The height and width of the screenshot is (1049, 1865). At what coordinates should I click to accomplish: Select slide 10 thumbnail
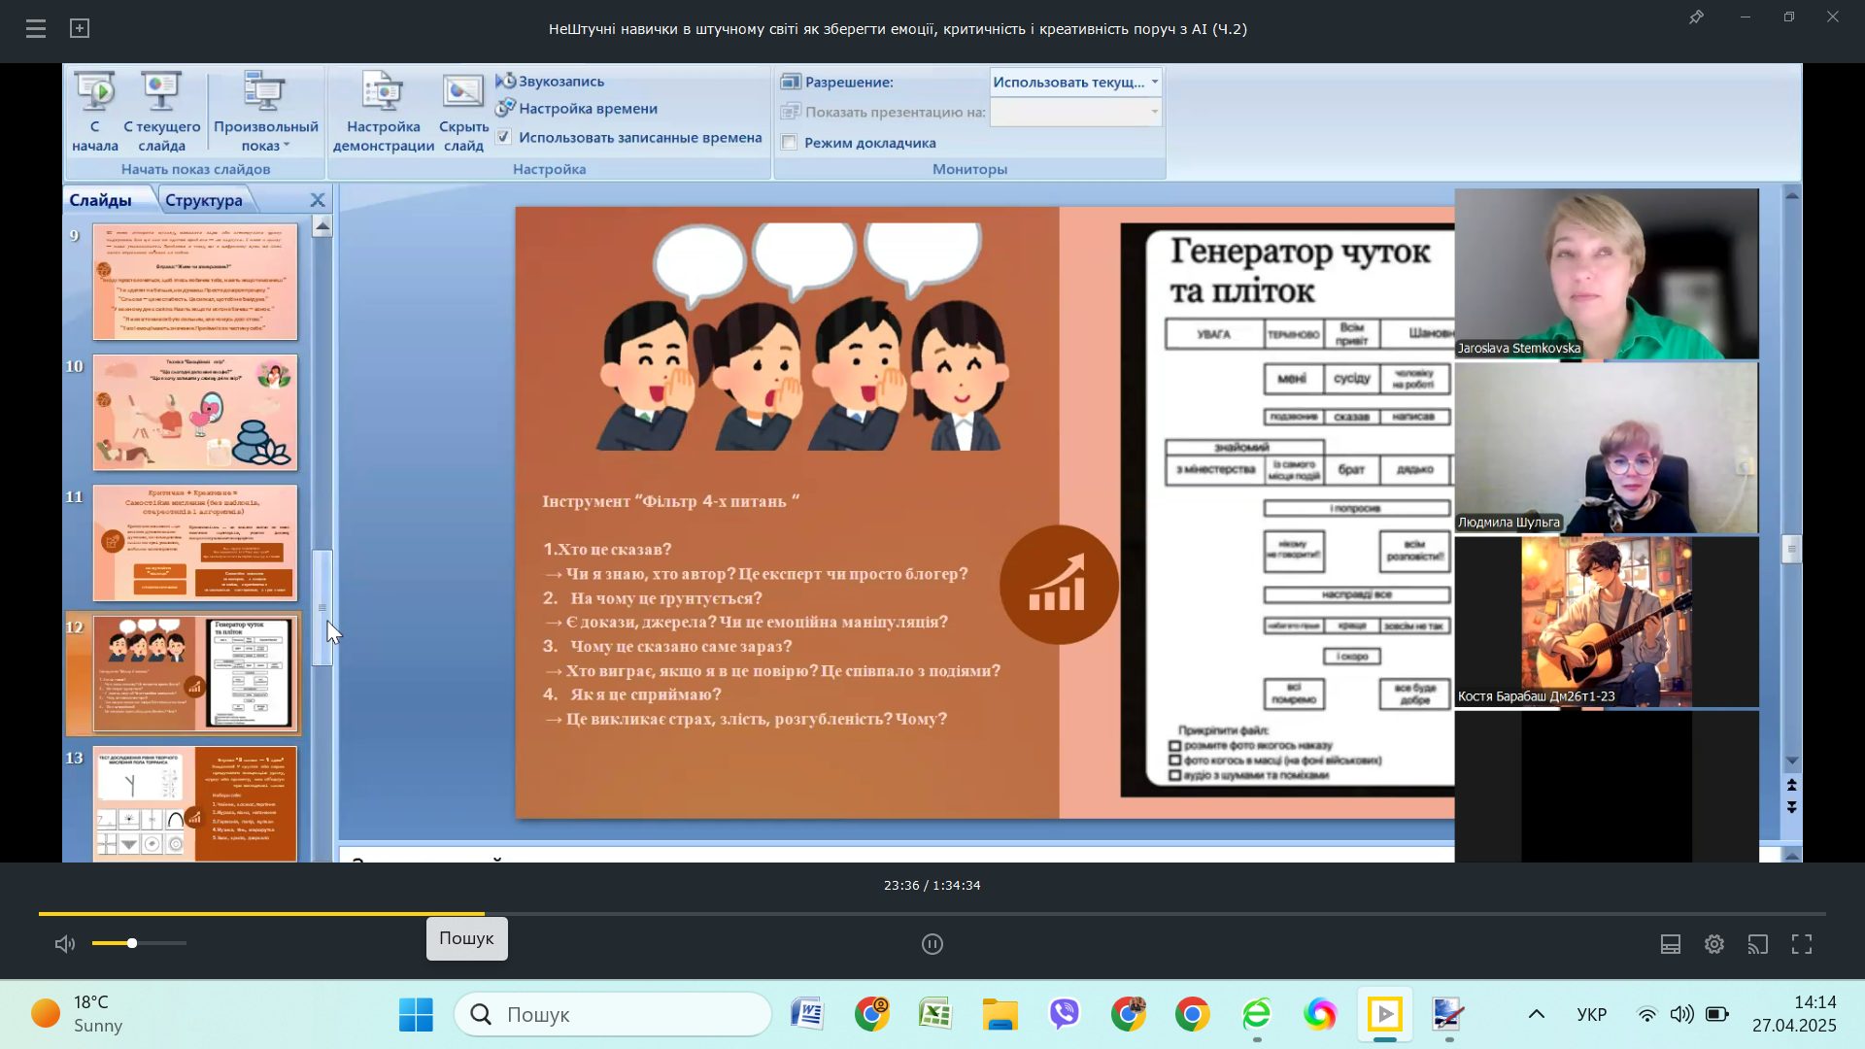[195, 413]
